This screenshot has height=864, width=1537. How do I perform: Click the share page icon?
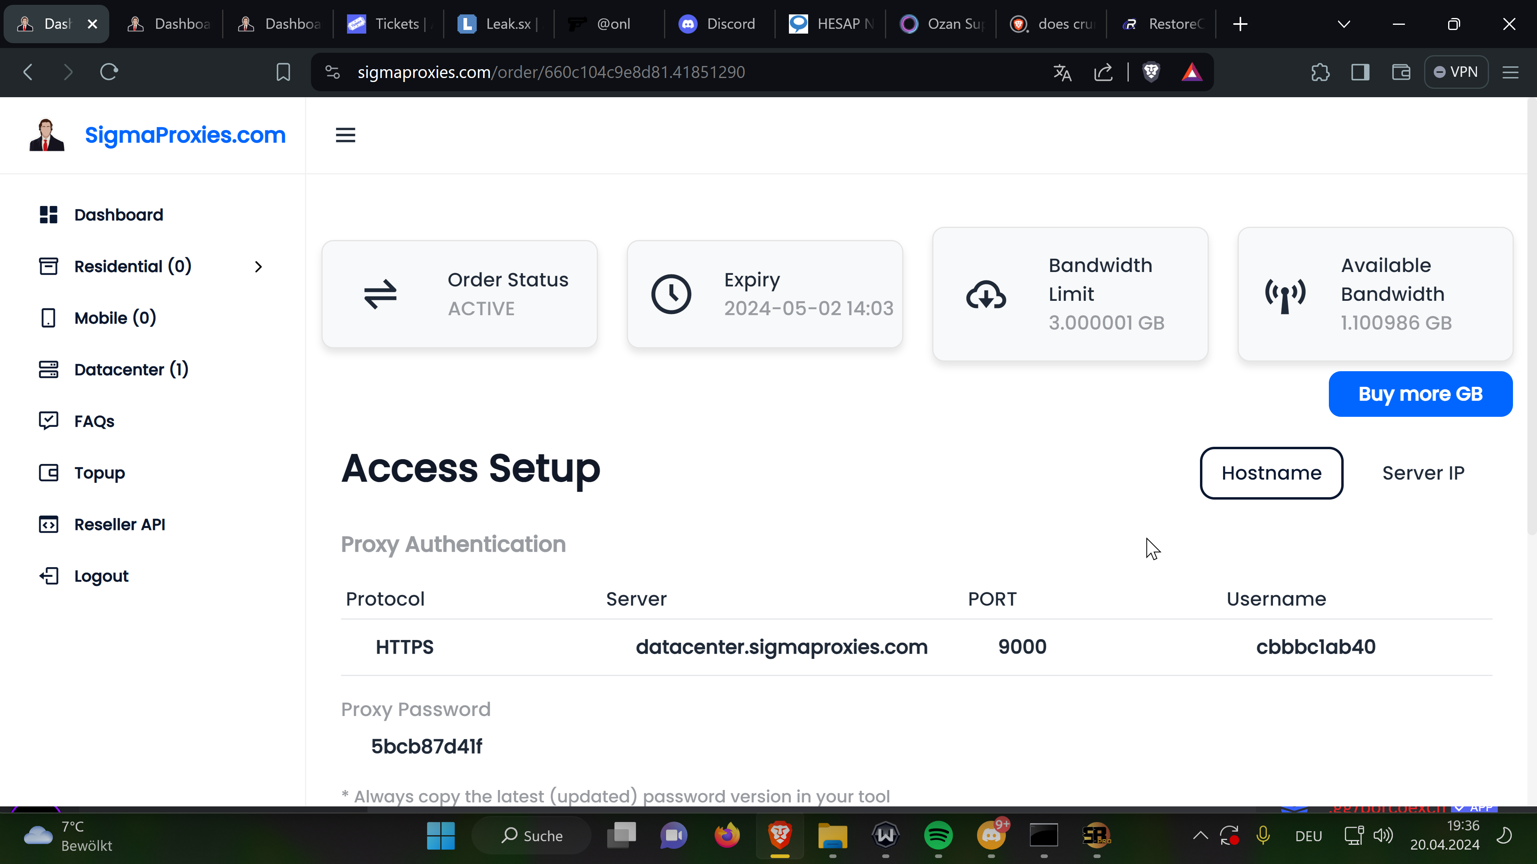(1103, 72)
